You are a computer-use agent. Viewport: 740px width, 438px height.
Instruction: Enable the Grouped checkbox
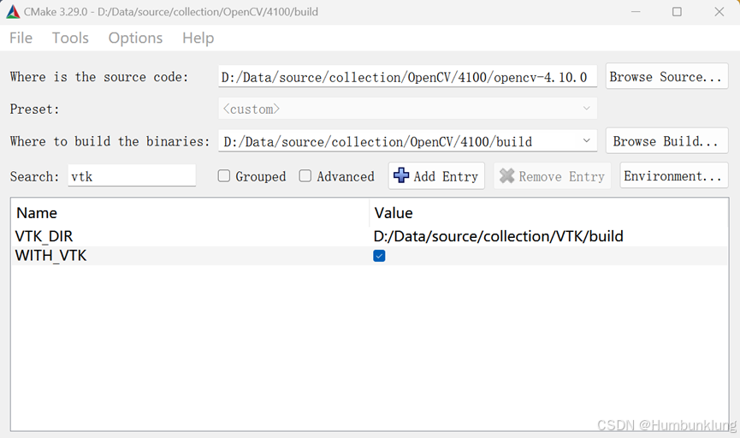(x=224, y=176)
